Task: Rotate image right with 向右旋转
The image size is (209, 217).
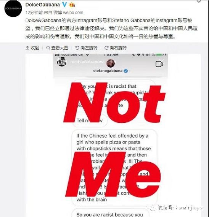Action: click(x=116, y=48)
